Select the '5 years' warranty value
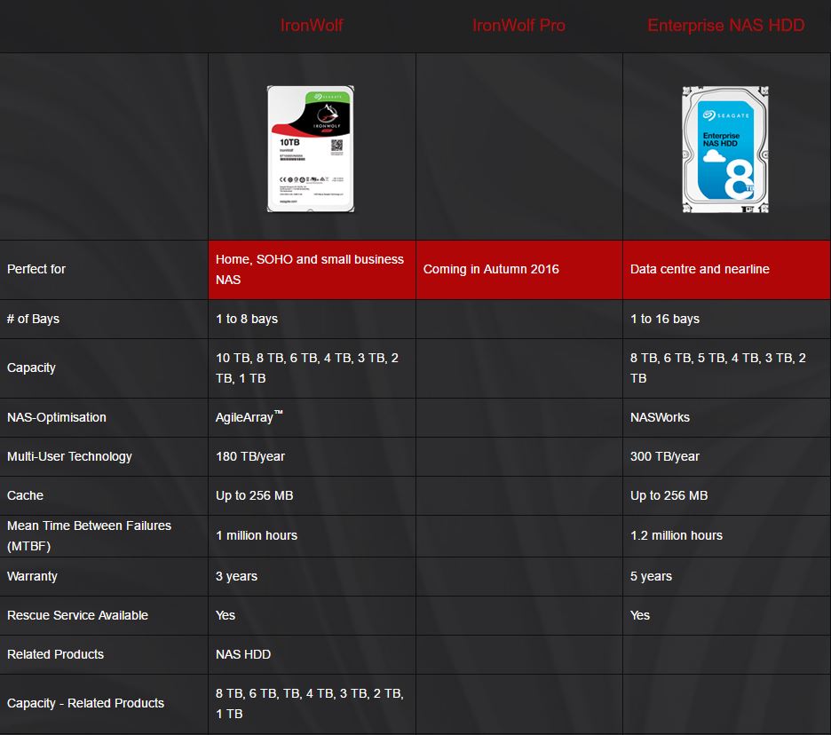 tap(651, 577)
